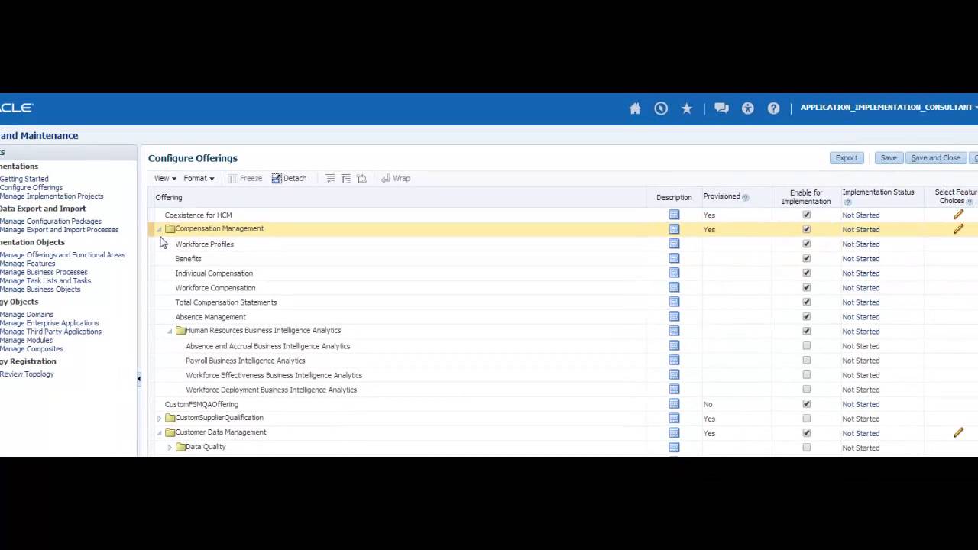Open Manage Features link
This screenshot has height=550, width=978.
point(28,264)
